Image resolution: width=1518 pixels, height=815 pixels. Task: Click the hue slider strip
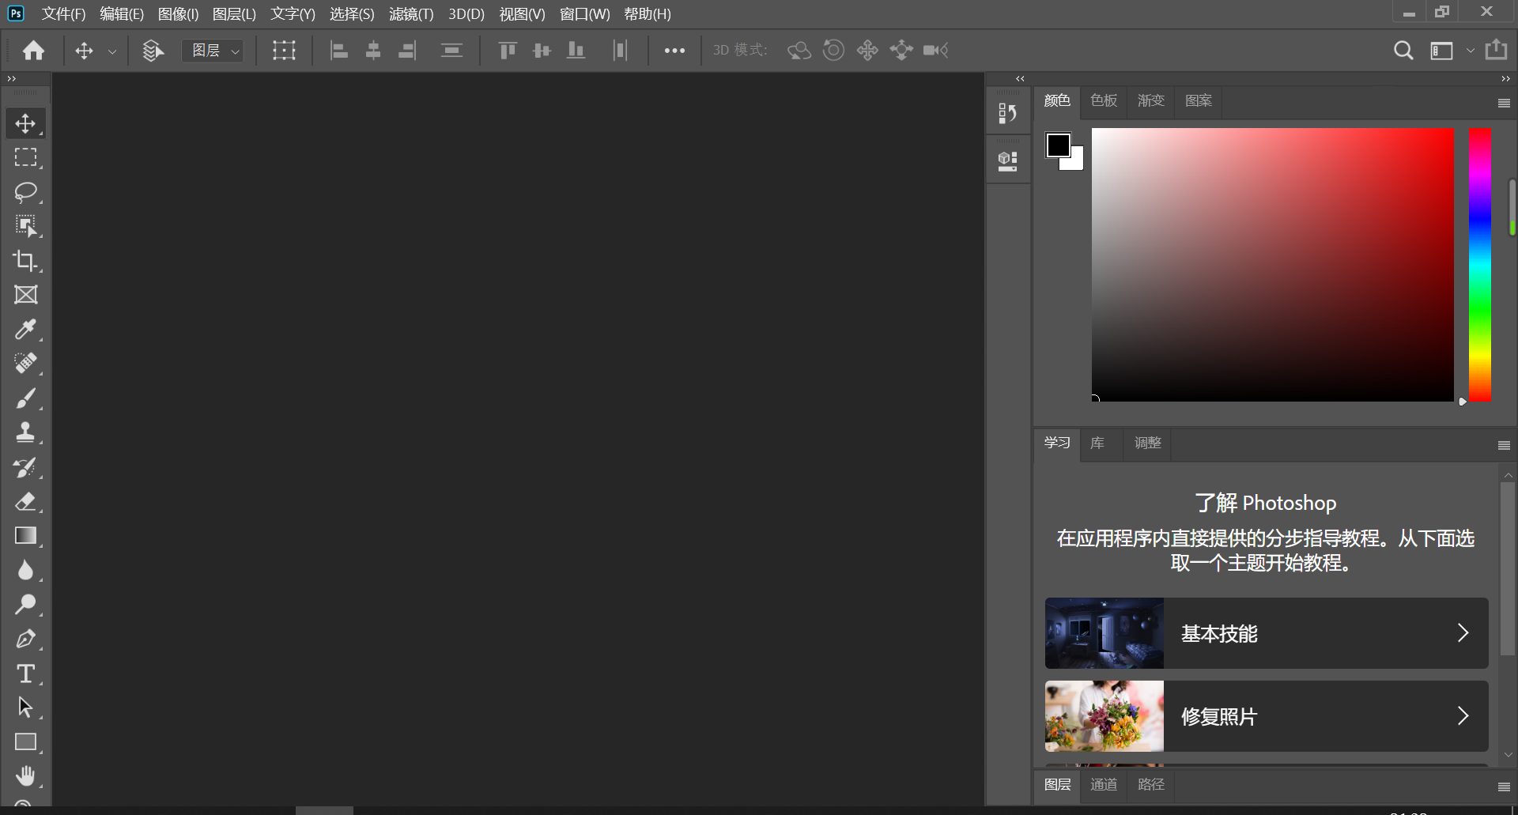point(1479,264)
